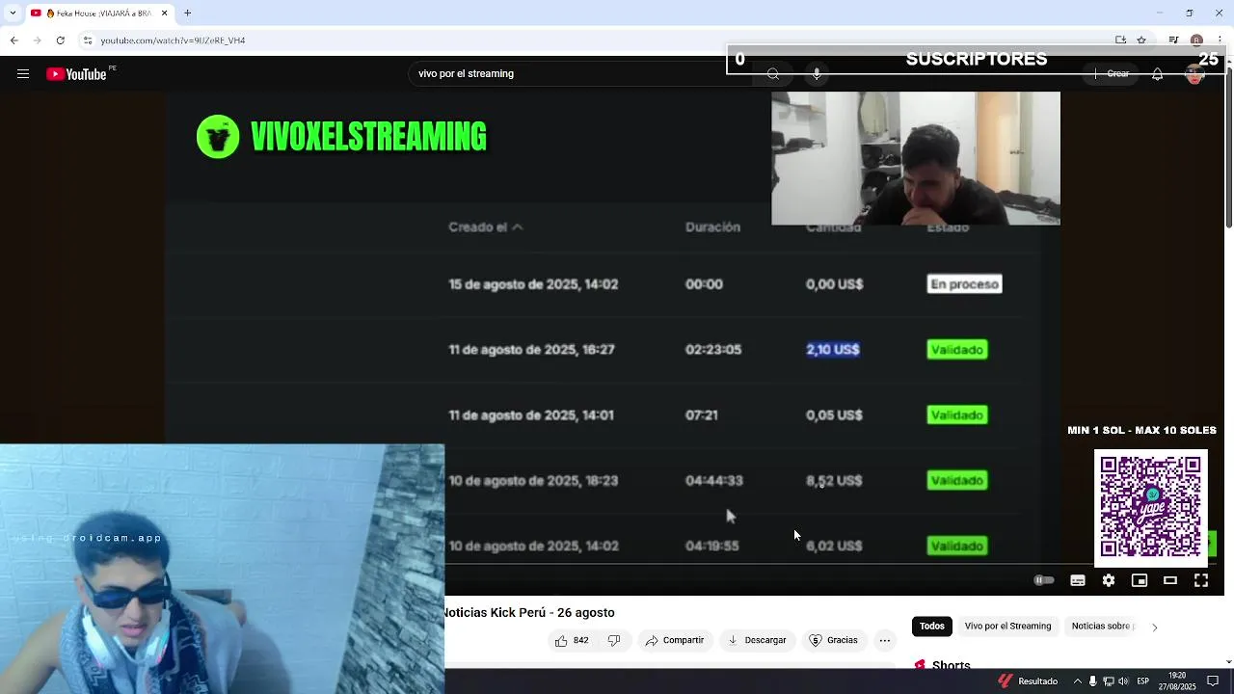Click the Gracias thanks button
Viewport: 1234px width, 694px height.
[833, 640]
